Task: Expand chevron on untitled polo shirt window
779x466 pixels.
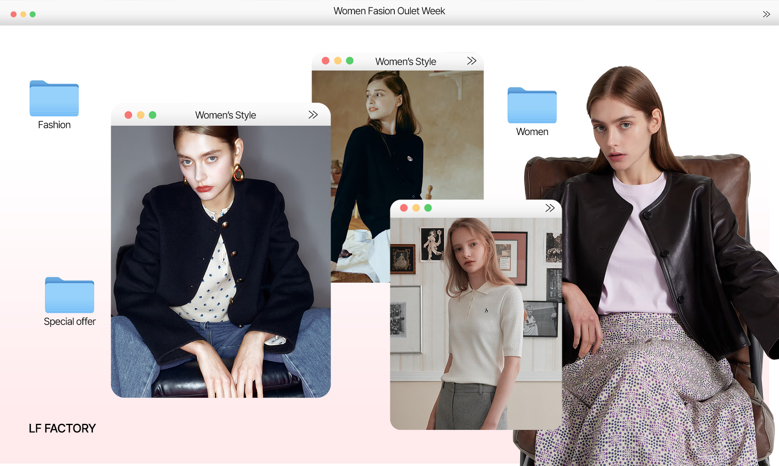Action: coord(550,208)
